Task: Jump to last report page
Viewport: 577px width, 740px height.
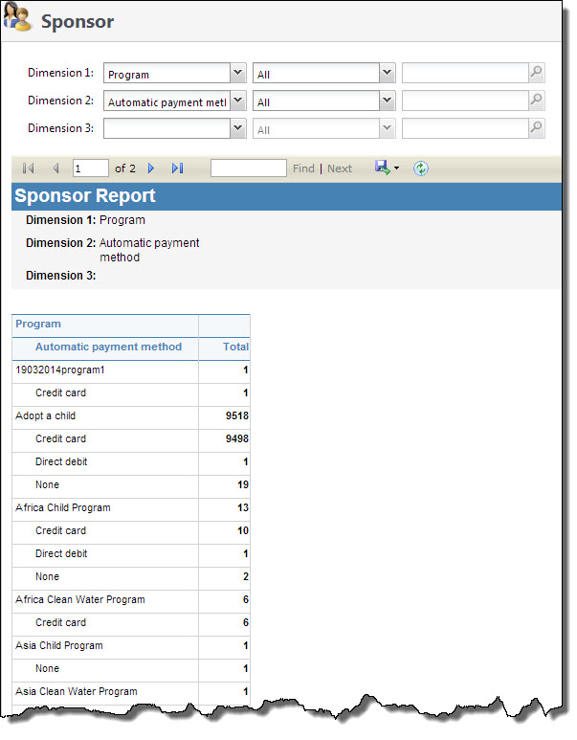Action: pyautogui.click(x=177, y=168)
